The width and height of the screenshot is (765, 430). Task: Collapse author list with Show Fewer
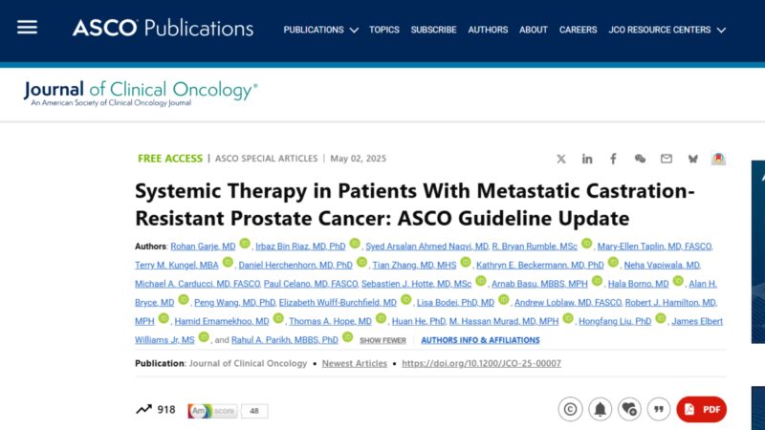coord(382,340)
